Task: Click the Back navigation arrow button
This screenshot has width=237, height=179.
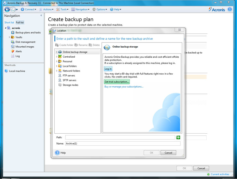Action: click(7, 9)
